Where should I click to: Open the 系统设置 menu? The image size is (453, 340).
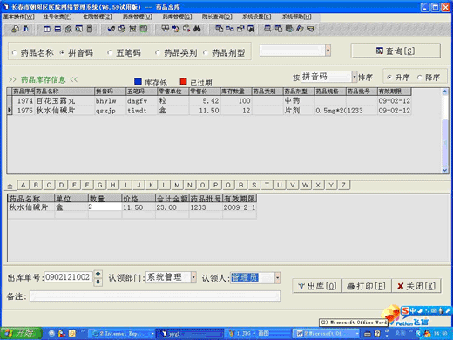point(257,17)
